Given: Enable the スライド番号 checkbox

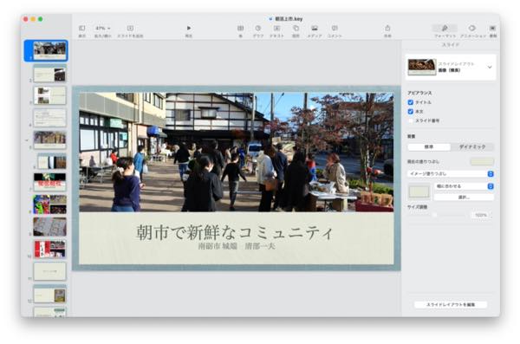Looking at the screenshot, I should 411,120.
